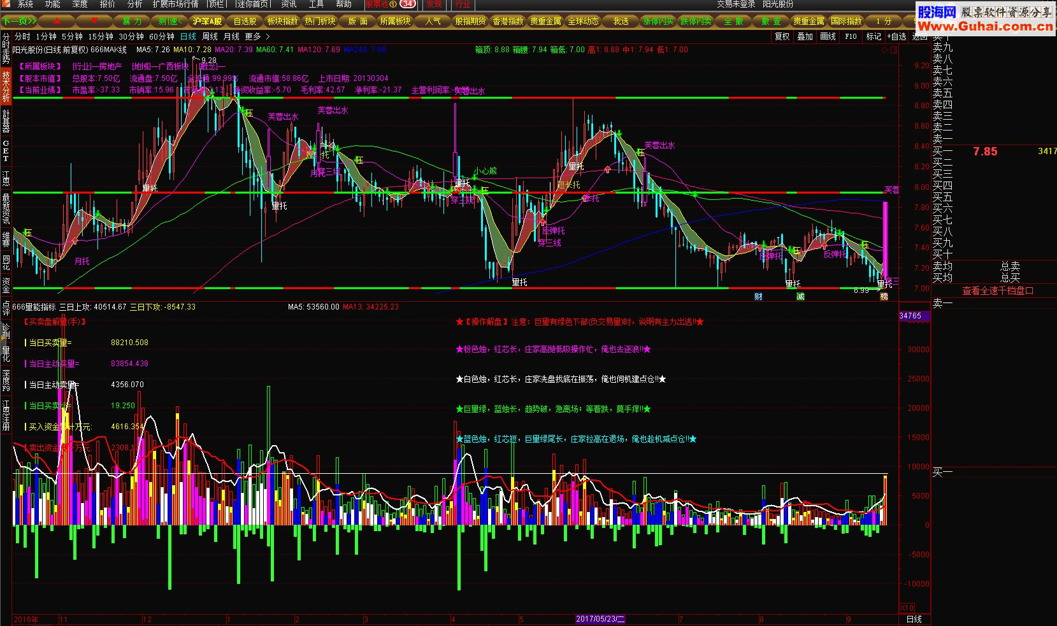
Task: Click the 下一页>> next page button
Action: [19, 21]
